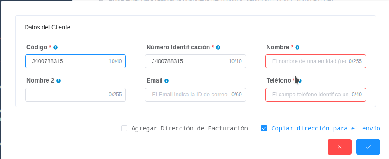Focus the Número Identificación input field
Image resolution: width=389 pixels, height=159 pixels.
[196, 61]
